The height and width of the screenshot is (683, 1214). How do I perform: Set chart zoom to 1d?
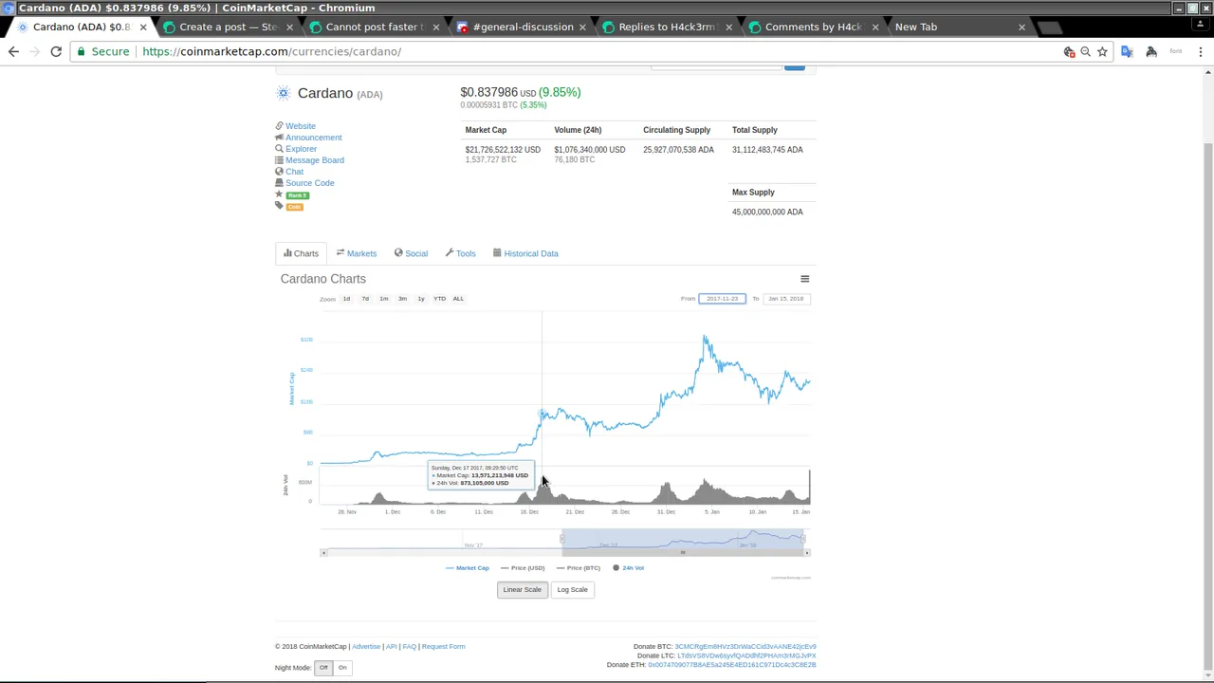pyautogui.click(x=346, y=299)
